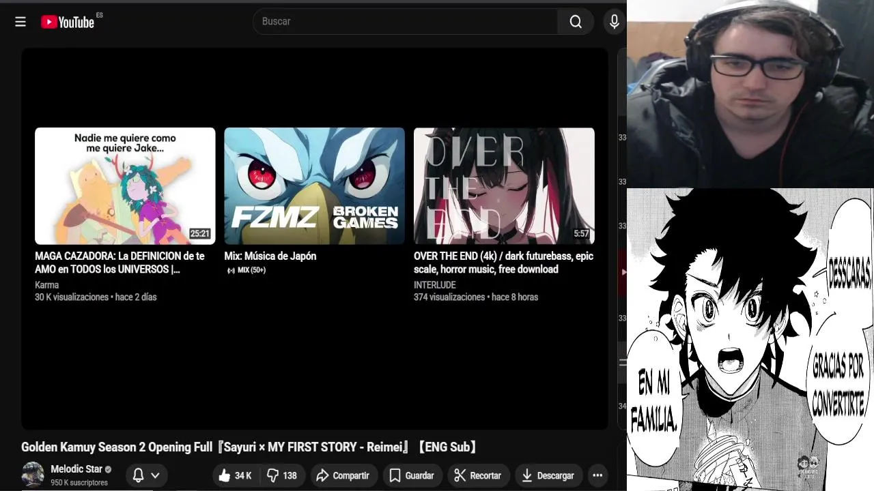This screenshot has width=874, height=491.
Task: Click the 30 K visualizaciones text
Action: coord(72,297)
